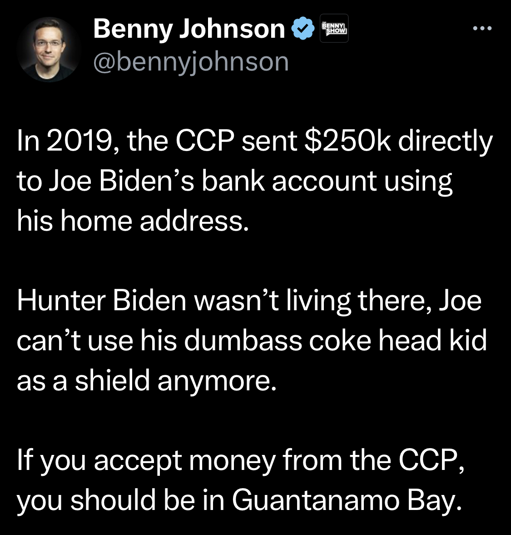Click the word "directly" in first line
The height and width of the screenshot is (535, 511).
446,141
